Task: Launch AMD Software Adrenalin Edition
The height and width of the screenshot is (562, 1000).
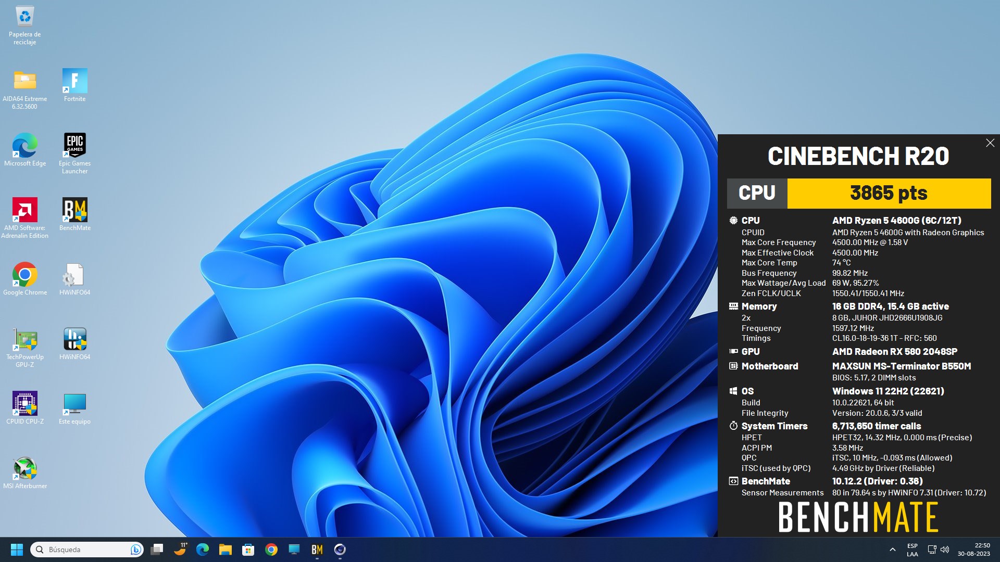Action: pyautogui.click(x=24, y=218)
